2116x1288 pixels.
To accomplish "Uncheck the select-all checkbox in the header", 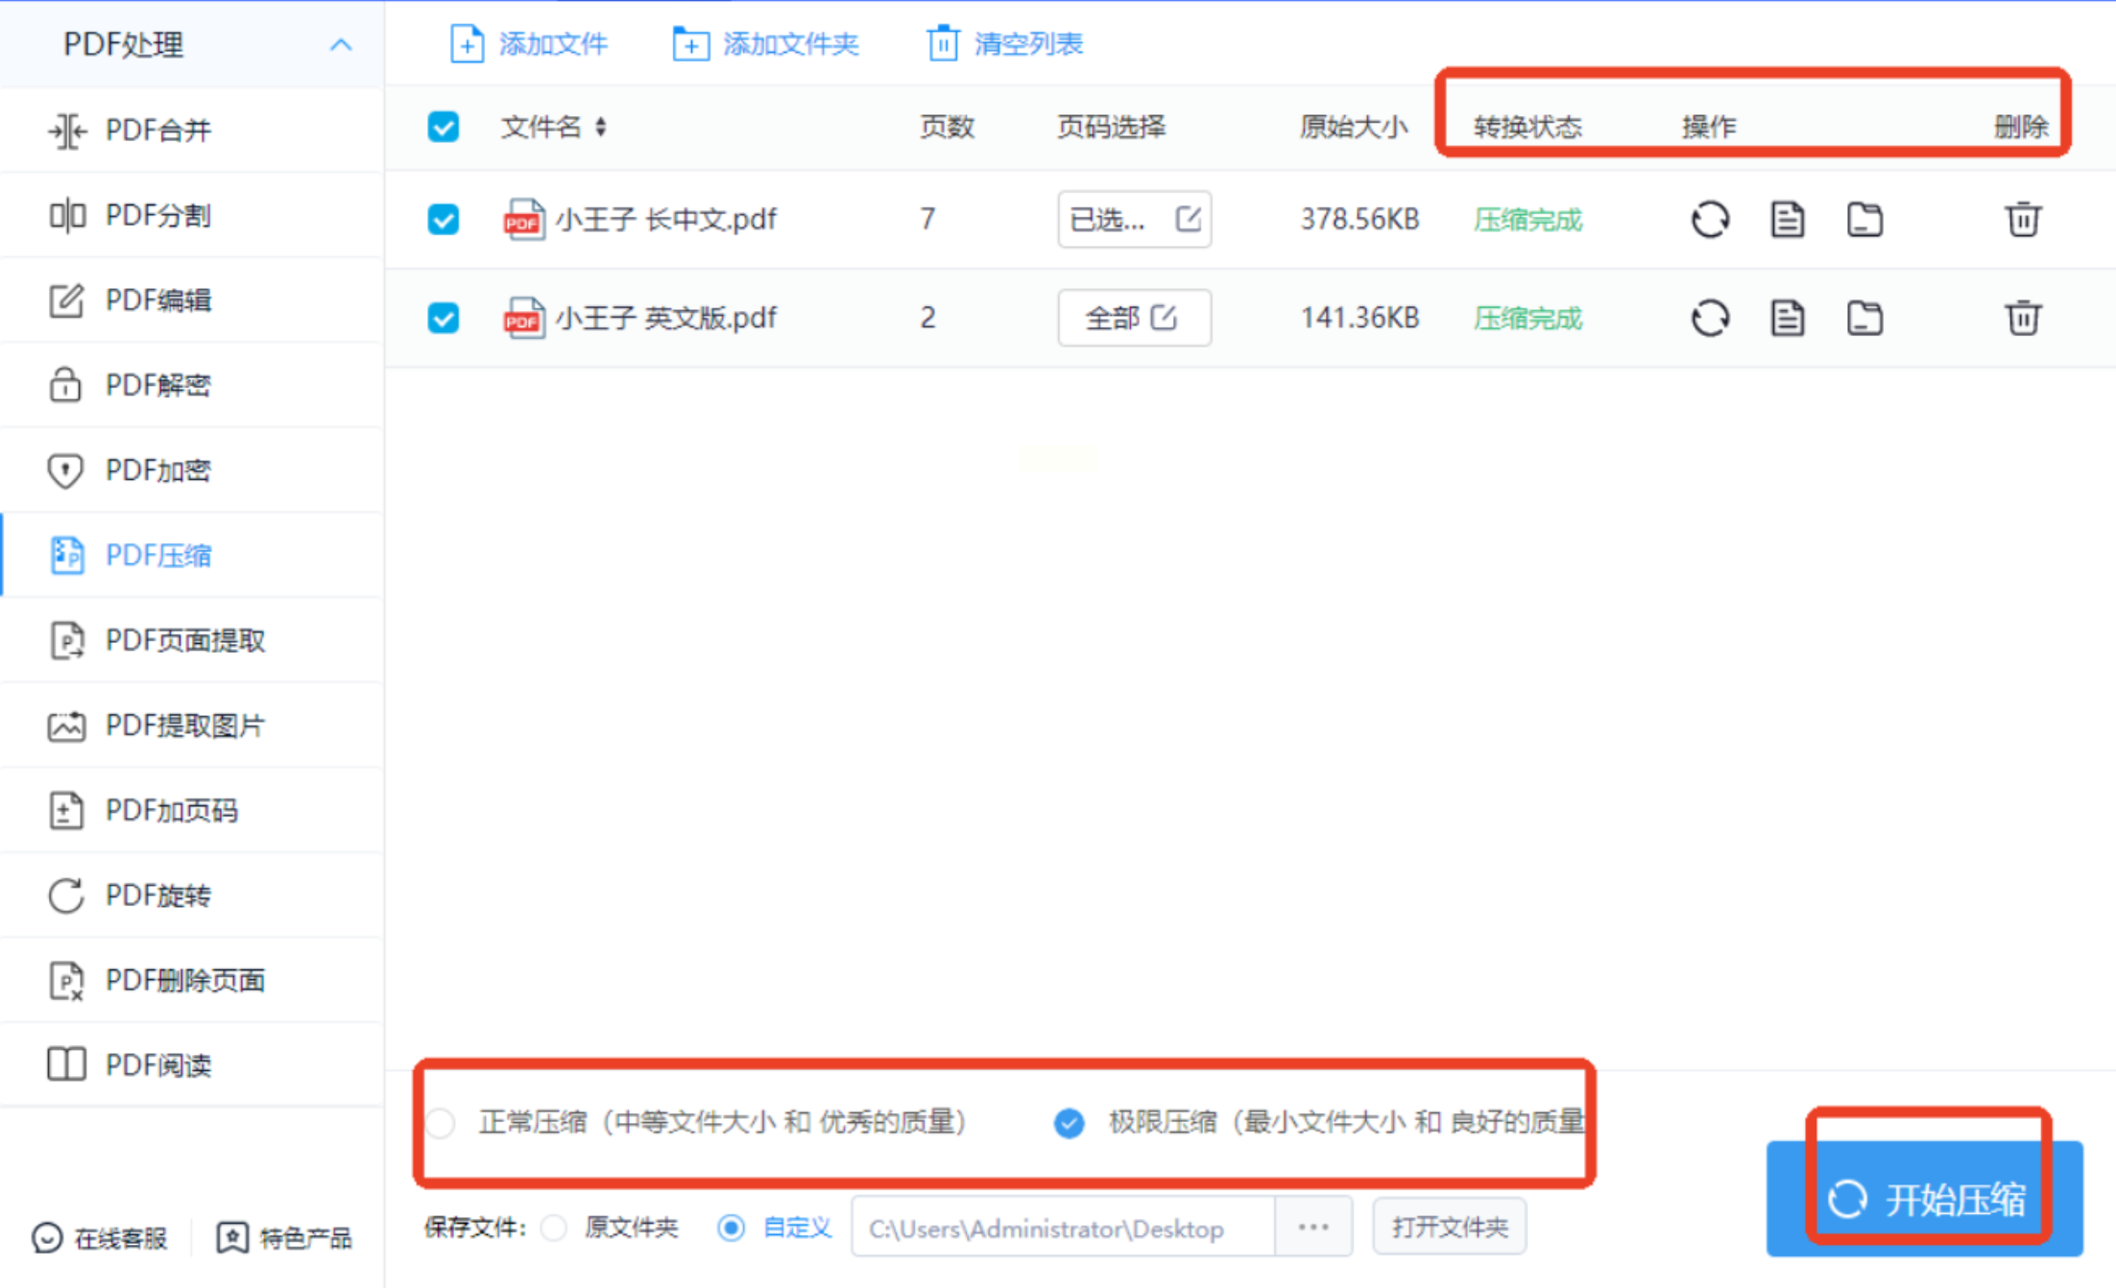I will point(443,127).
